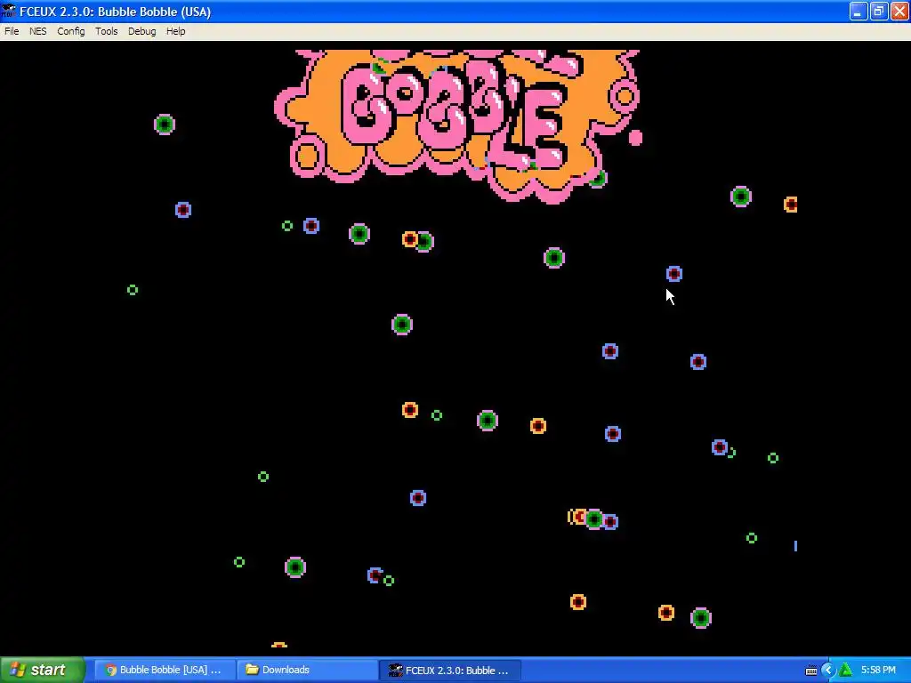Screen dimensions: 911x683
Task: Close the FCEUX window
Action: pos(899,11)
